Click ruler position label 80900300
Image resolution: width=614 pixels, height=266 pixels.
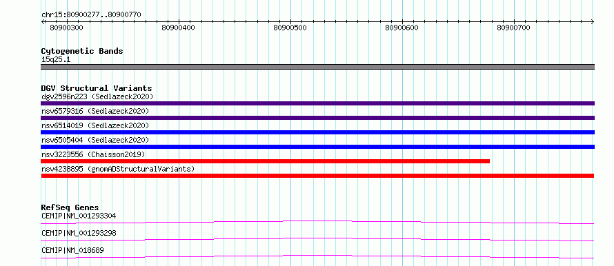66,28
